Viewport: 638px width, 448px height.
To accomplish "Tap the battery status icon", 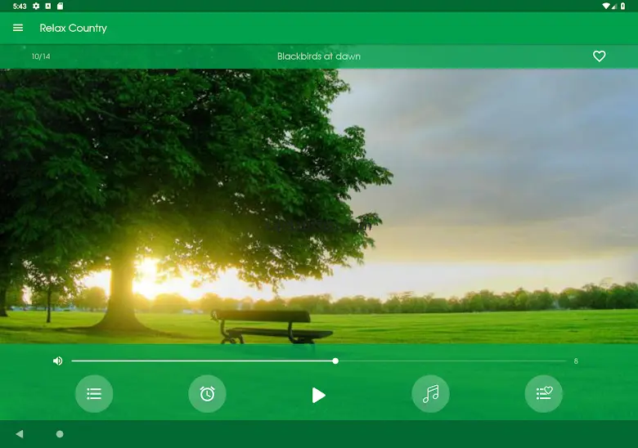I will (623, 6).
